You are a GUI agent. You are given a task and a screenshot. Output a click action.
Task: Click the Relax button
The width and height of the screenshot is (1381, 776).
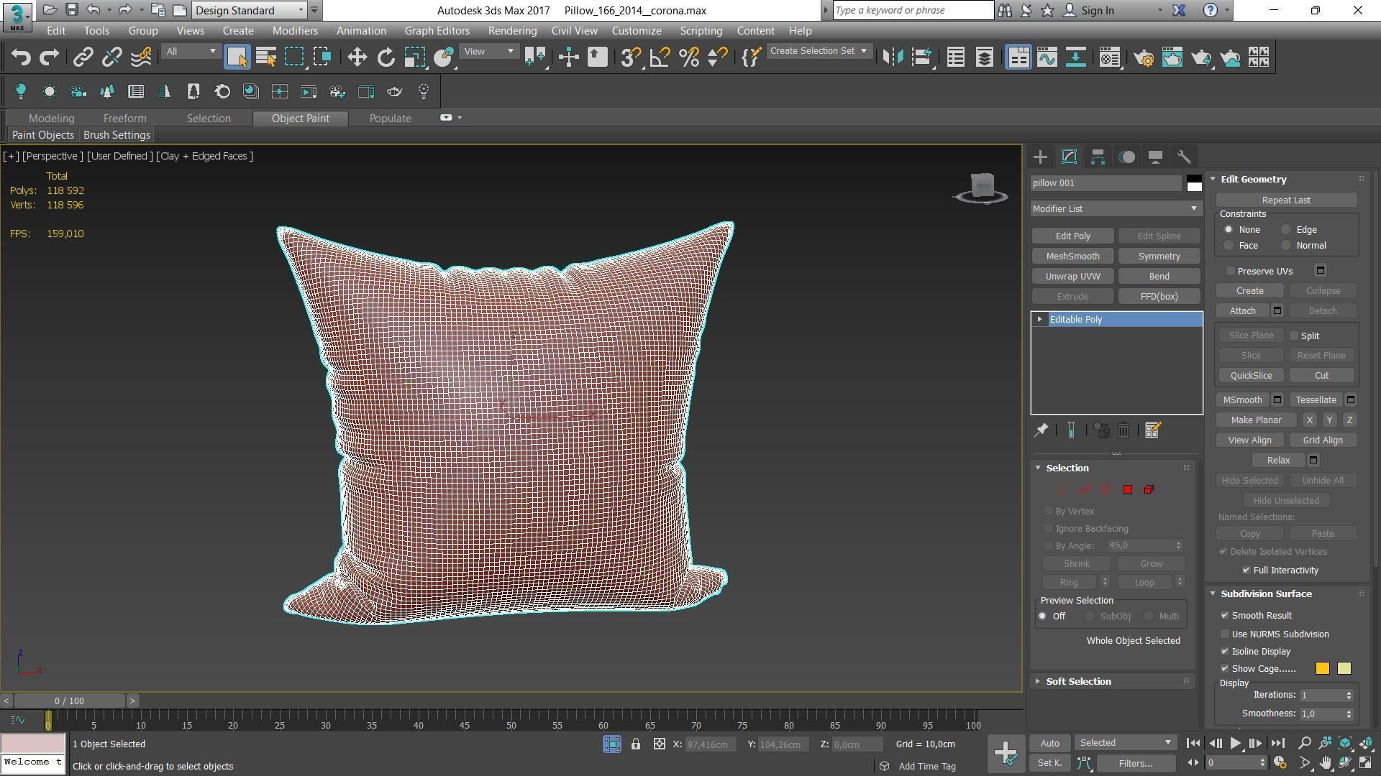[x=1278, y=461]
